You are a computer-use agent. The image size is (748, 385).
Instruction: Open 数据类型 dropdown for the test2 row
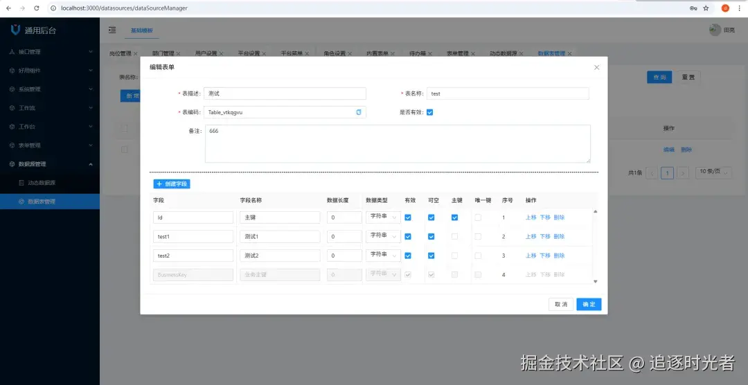coord(383,256)
